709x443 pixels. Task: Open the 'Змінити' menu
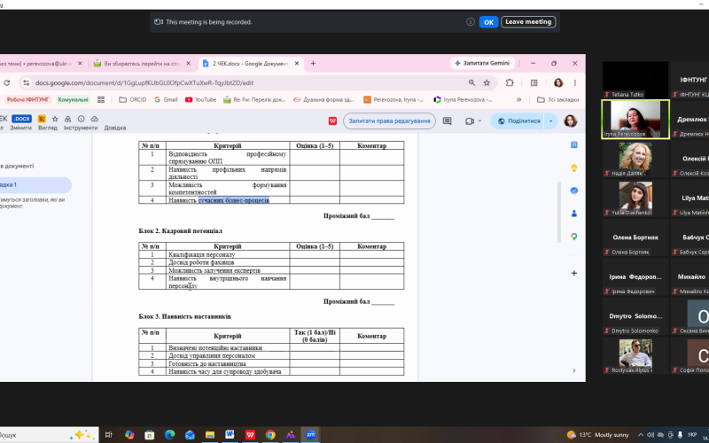pyautogui.click(x=21, y=128)
